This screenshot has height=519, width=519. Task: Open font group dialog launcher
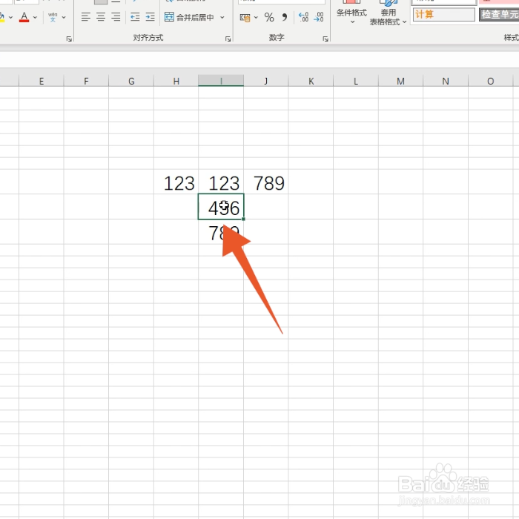(69, 39)
